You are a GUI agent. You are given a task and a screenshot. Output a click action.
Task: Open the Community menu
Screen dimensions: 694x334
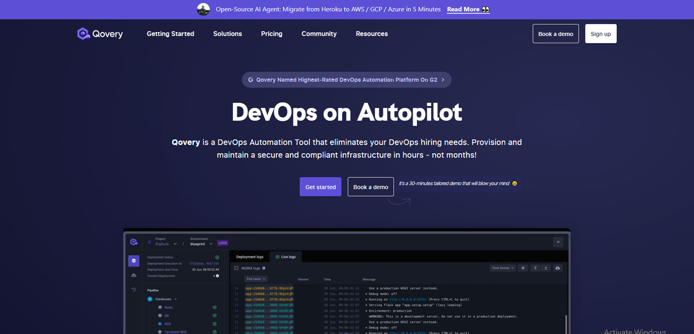point(319,34)
